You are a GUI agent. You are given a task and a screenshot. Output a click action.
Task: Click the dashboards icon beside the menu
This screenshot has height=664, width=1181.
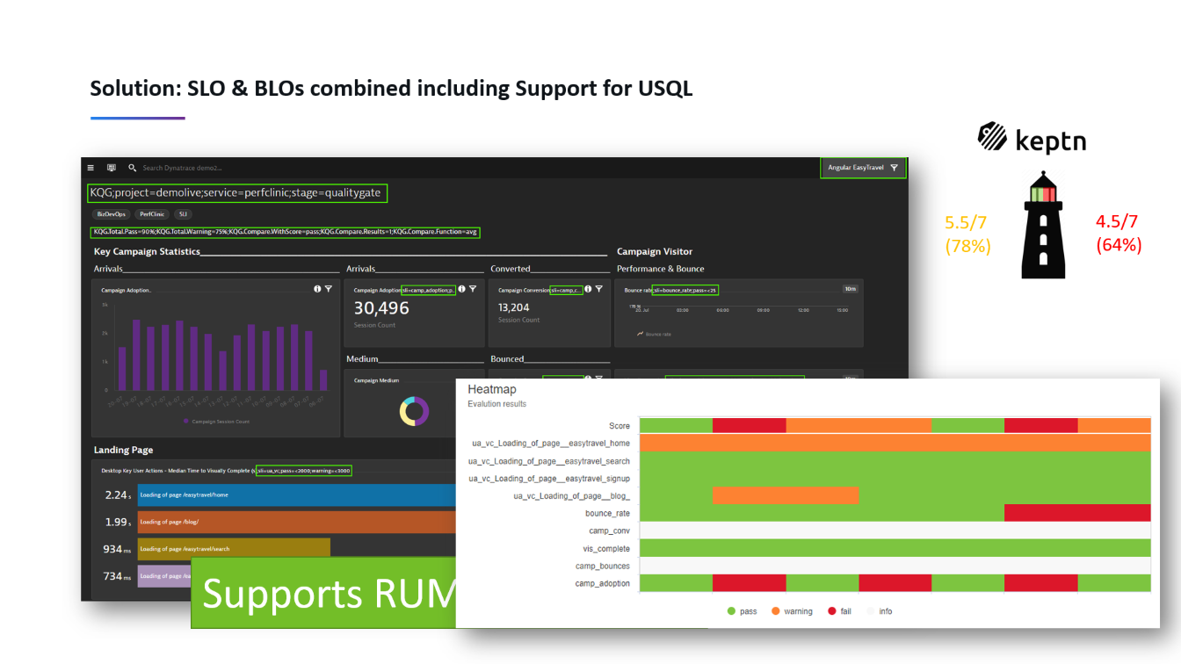(110, 168)
